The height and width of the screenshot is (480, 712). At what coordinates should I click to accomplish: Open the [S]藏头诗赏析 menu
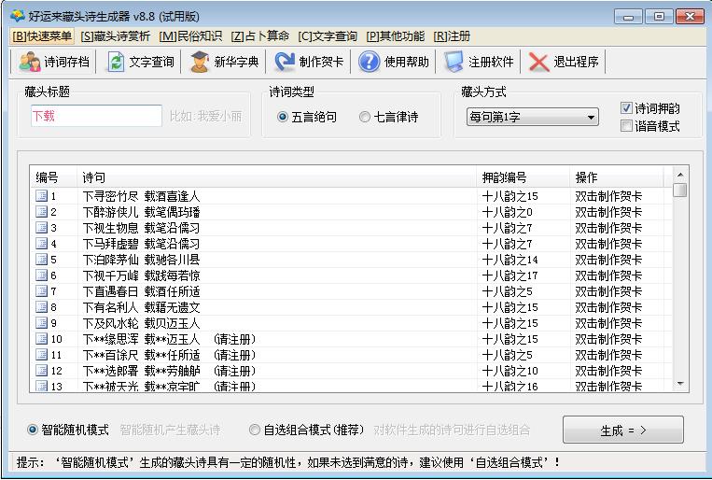pyautogui.click(x=115, y=36)
